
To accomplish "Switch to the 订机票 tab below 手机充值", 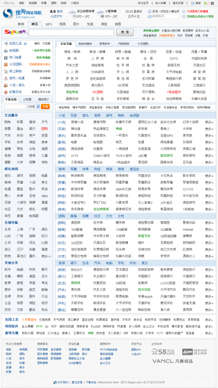I will (28, 100).
